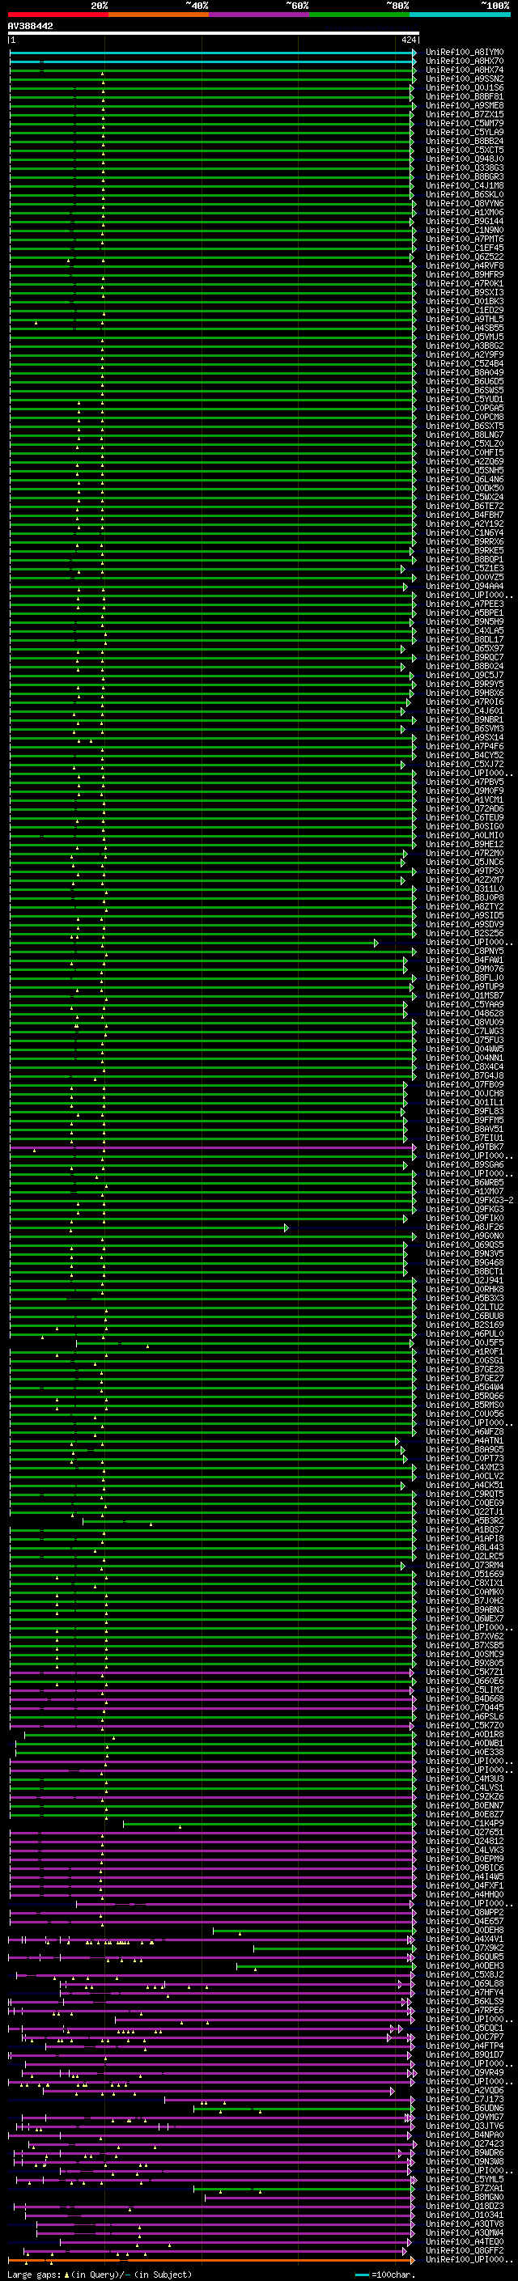Open hit UniRef100_A8HX70
The width and height of the screenshot is (518, 2281).
(x=465, y=61)
